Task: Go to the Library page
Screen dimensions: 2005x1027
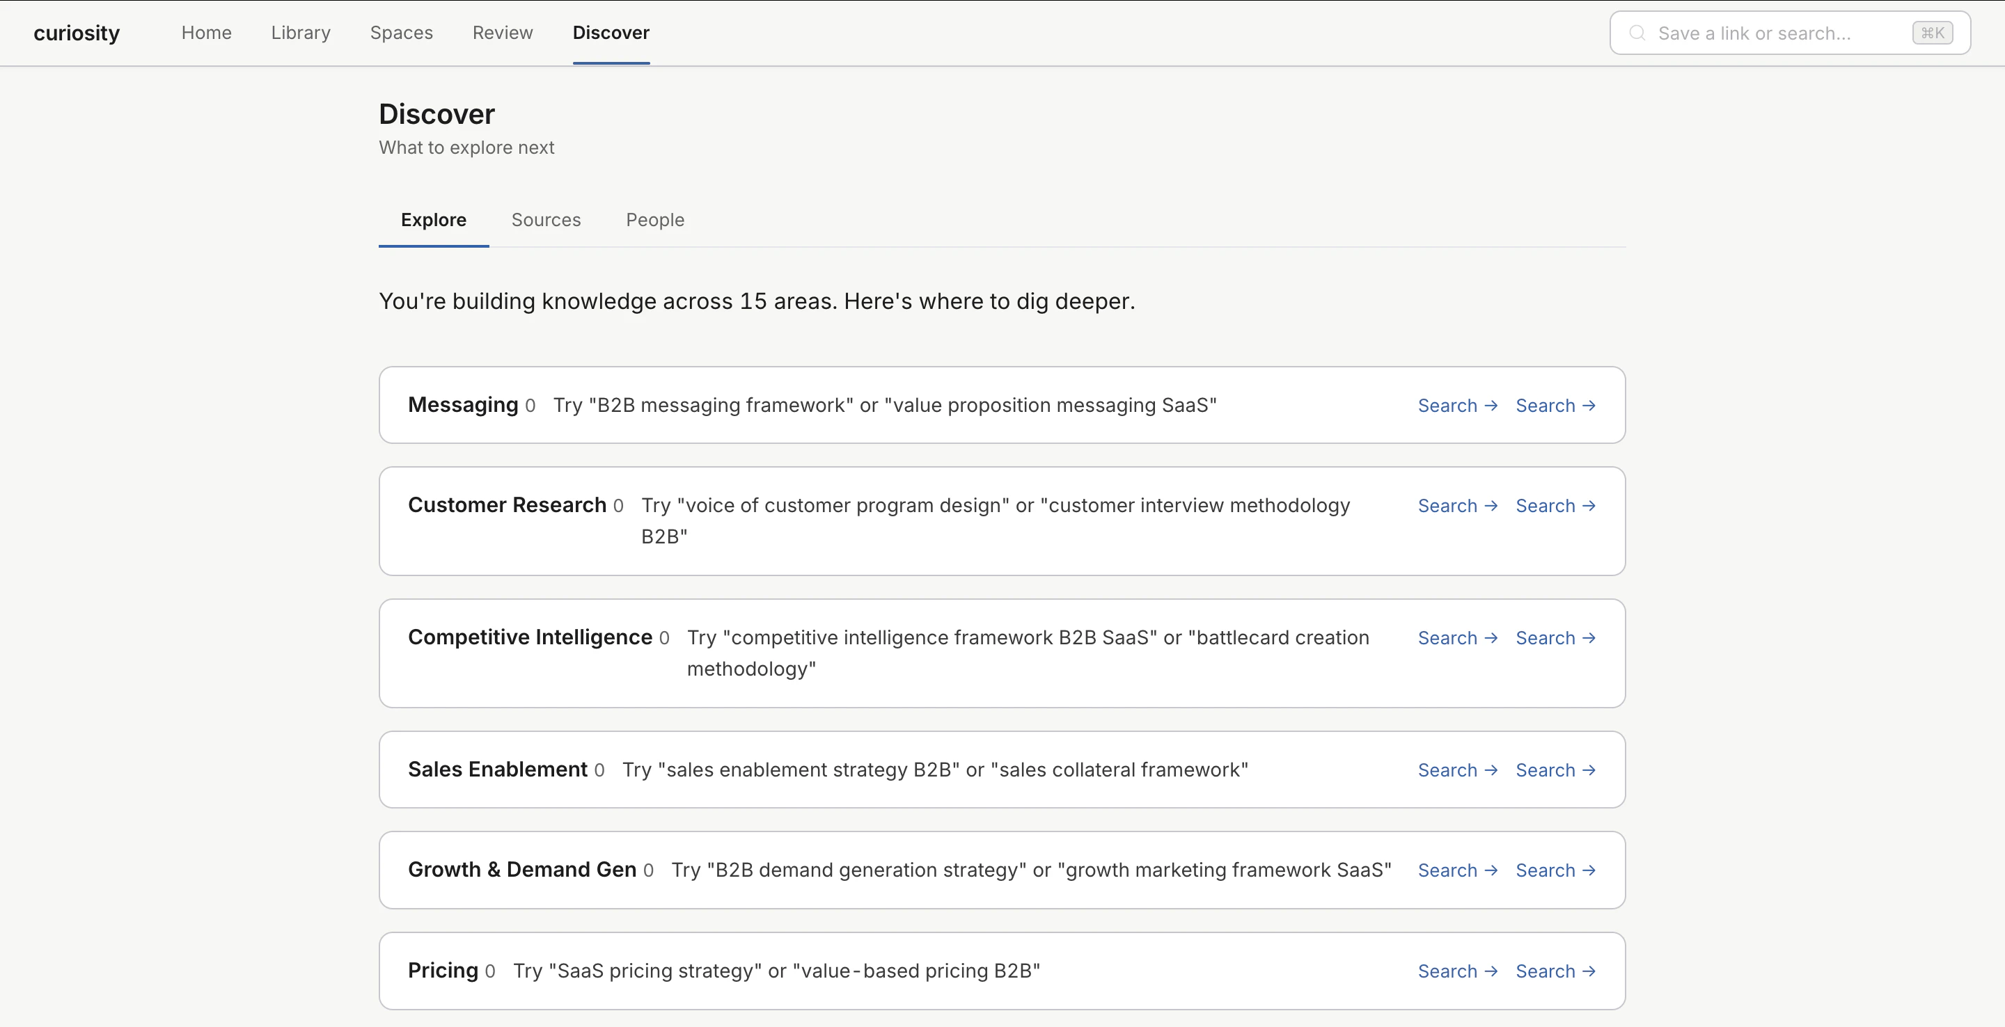Action: point(301,33)
